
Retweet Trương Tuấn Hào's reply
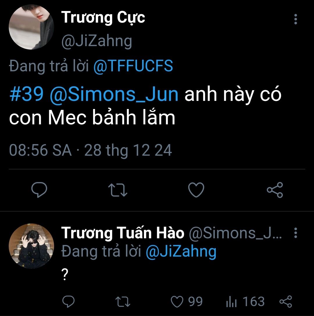[123, 302]
